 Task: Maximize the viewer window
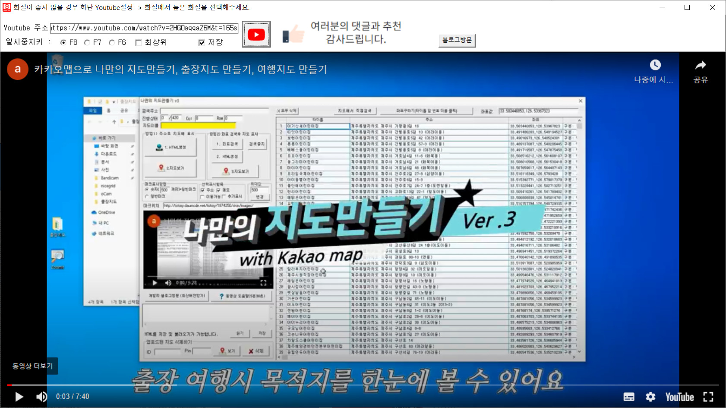point(687,7)
